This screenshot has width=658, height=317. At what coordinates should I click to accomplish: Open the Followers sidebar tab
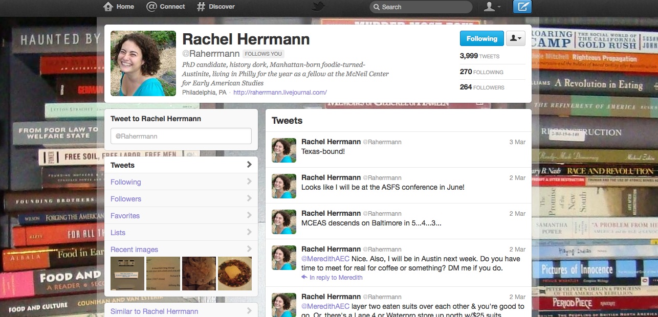click(x=181, y=199)
